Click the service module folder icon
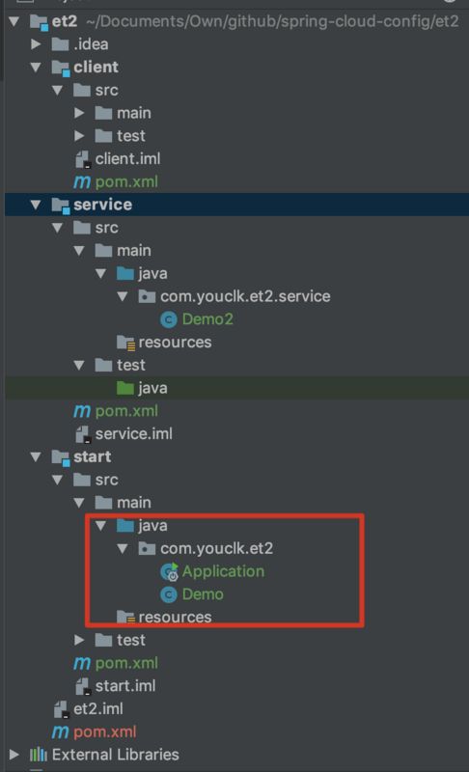This screenshot has height=772, width=469. [x=61, y=206]
